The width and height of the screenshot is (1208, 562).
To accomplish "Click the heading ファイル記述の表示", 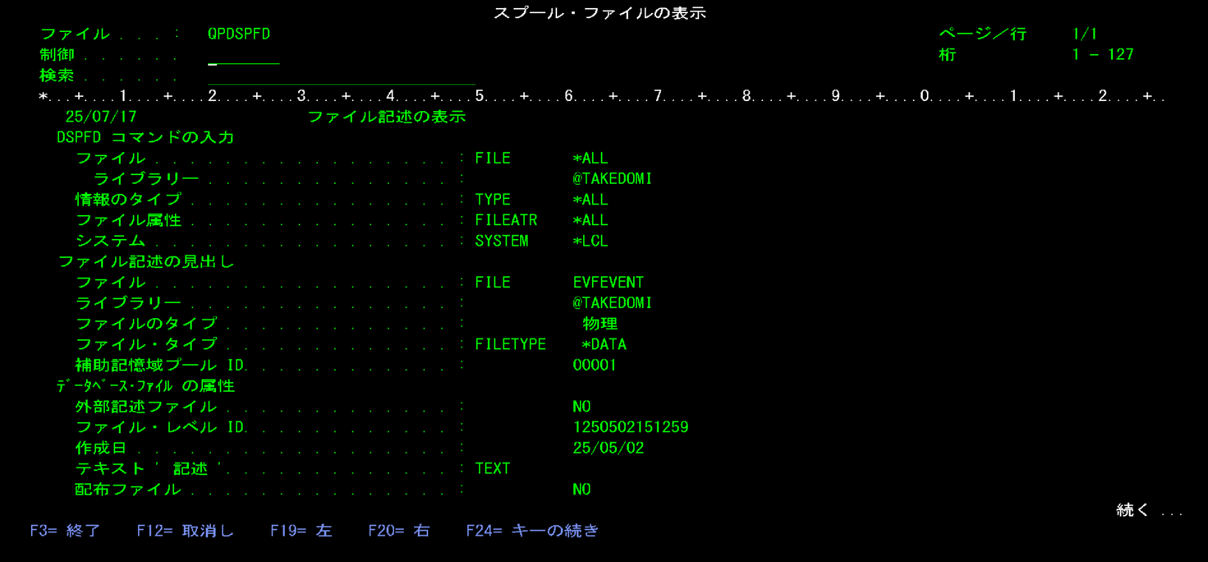I will pyautogui.click(x=387, y=117).
